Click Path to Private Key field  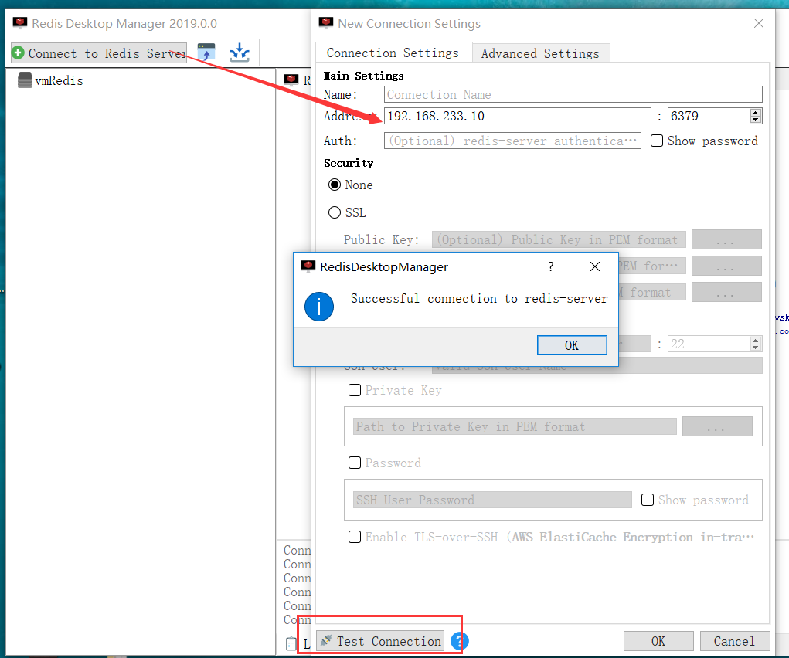515,426
